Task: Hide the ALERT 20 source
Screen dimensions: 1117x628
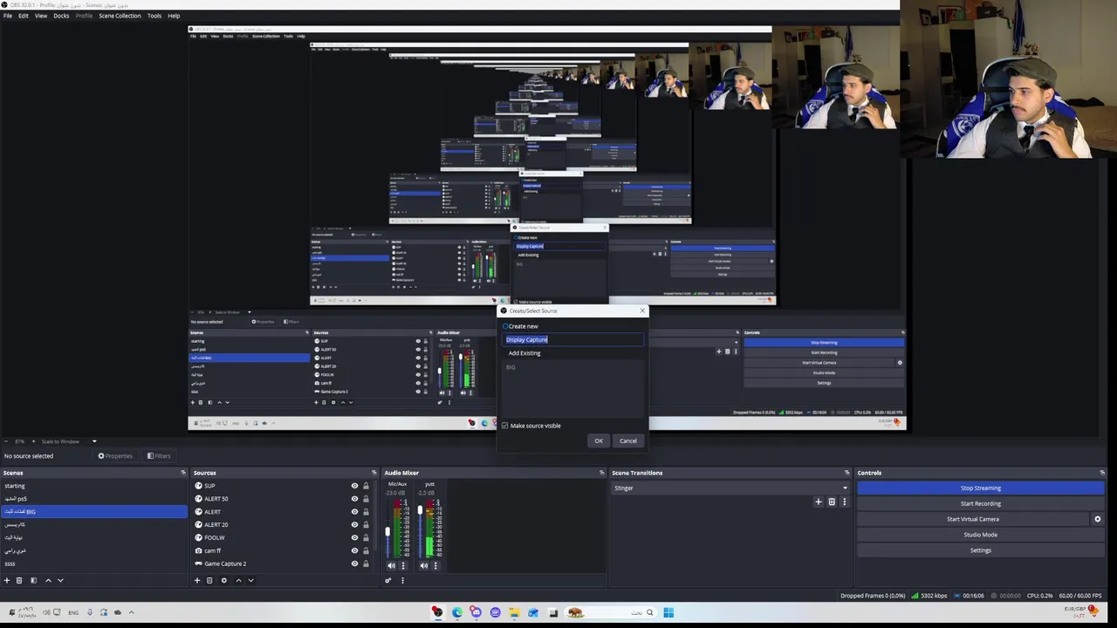Action: pos(354,525)
